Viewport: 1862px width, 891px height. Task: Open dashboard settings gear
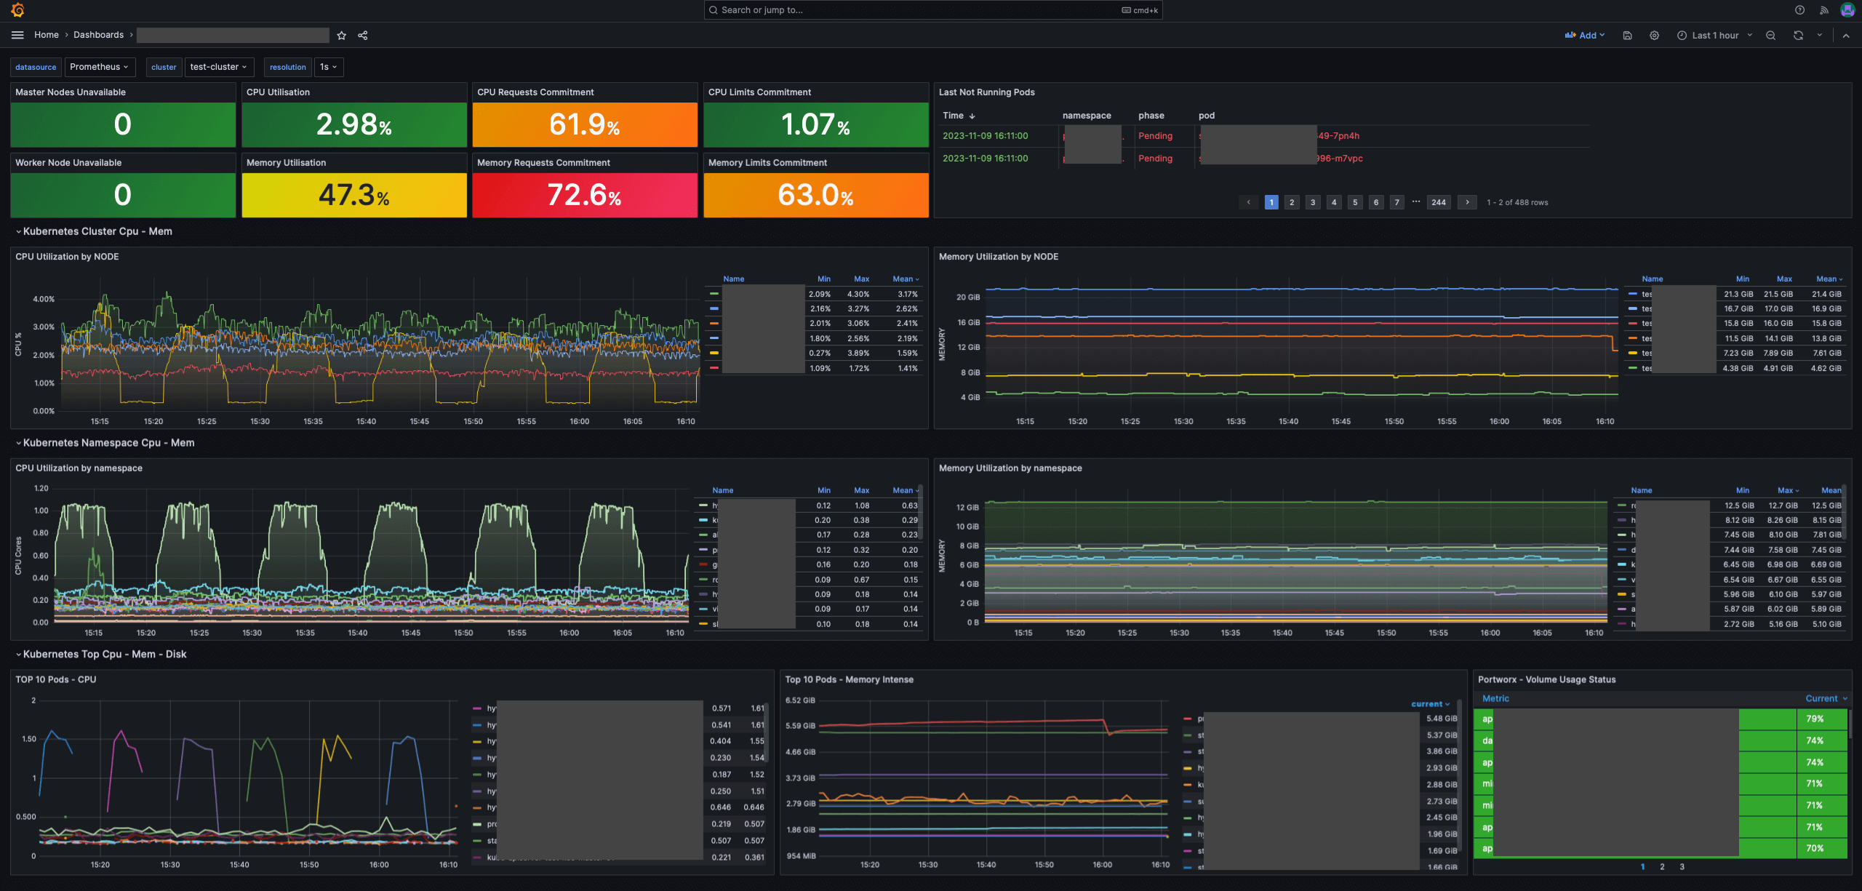click(1654, 35)
